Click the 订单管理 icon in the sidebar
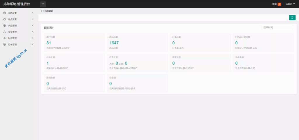Image resolution: width=299 pixels, height=140 pixels. click(4, 45)
